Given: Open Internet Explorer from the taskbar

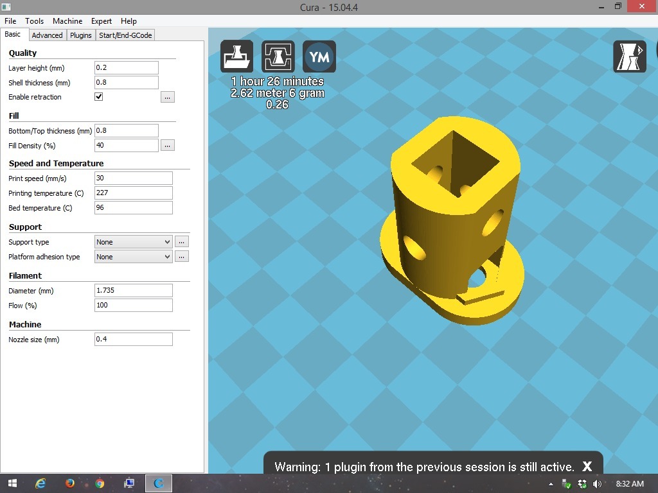Looking at the screenshot, I should click(40, 483).
